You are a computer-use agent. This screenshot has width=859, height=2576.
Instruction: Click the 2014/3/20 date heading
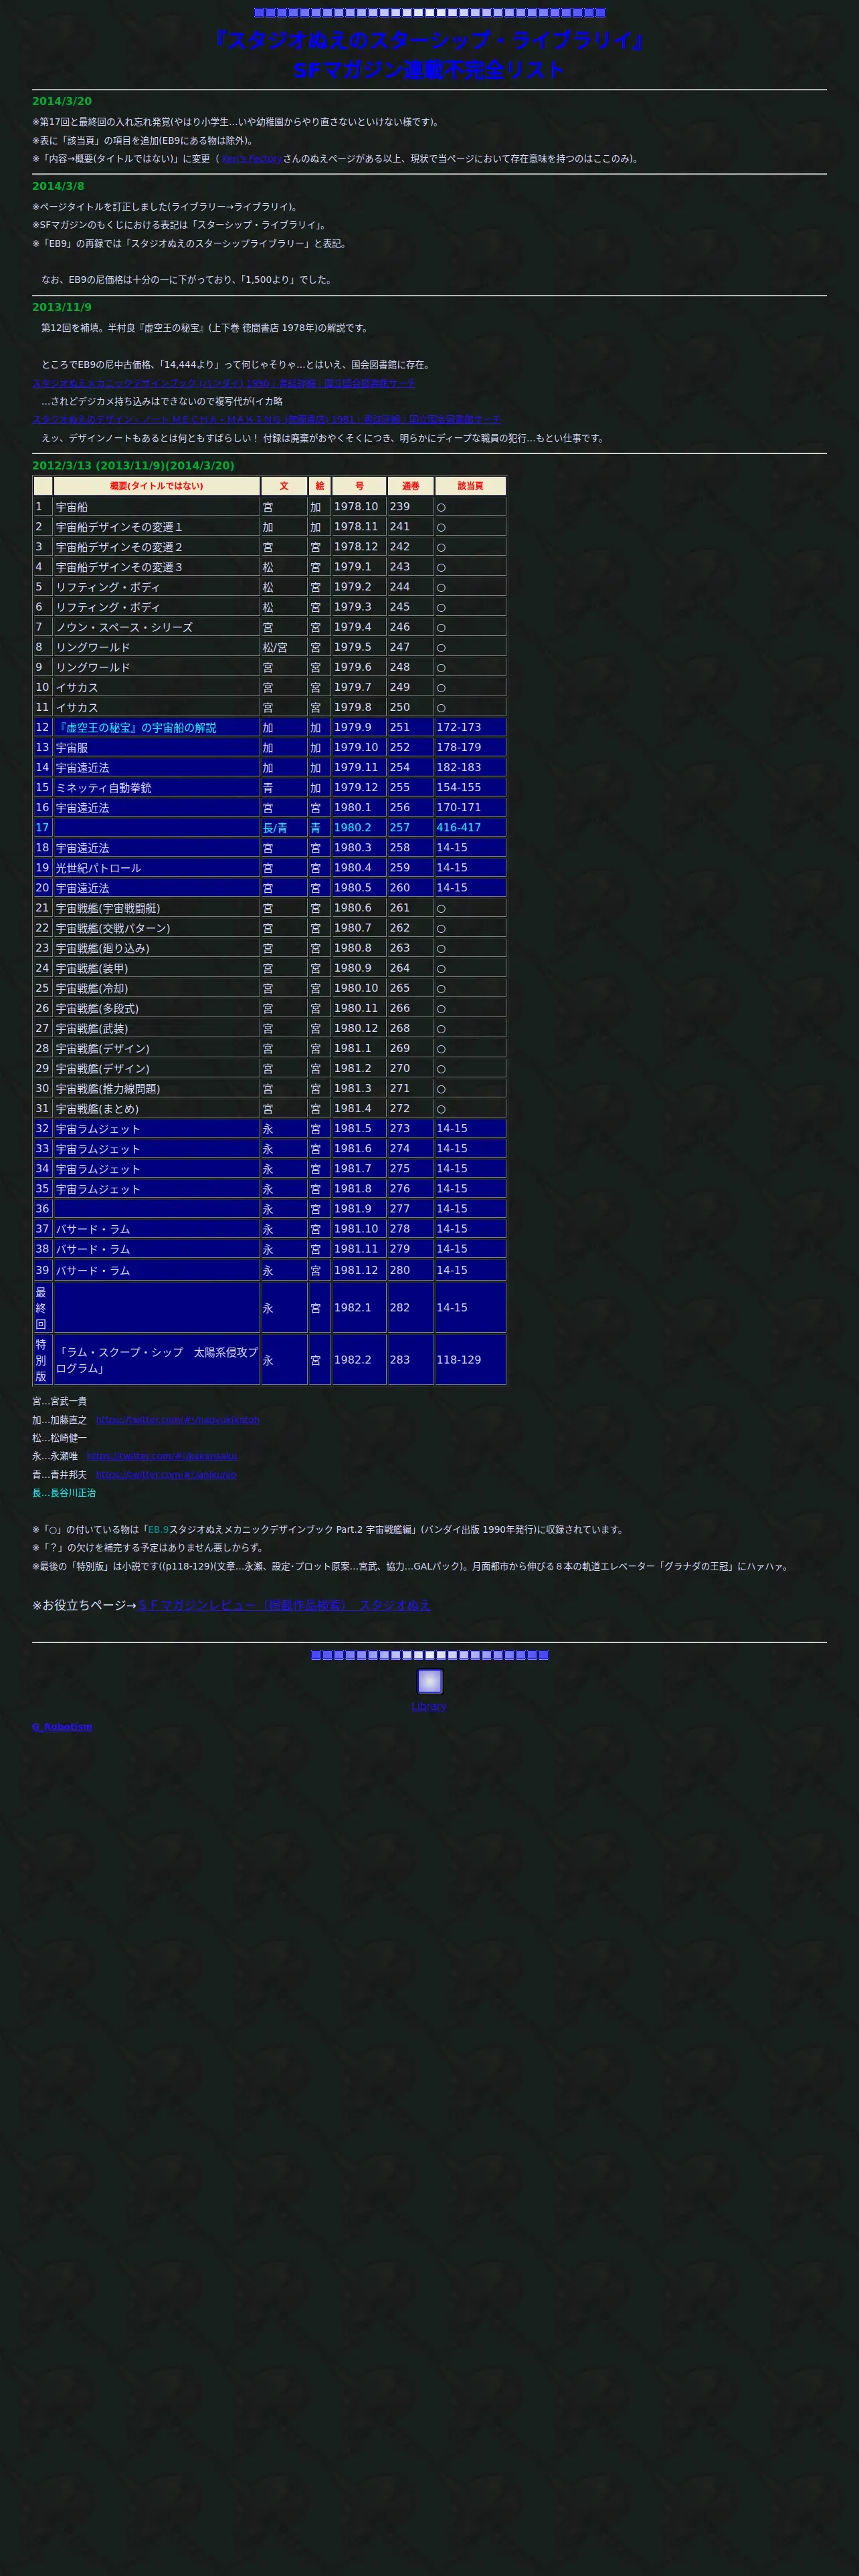pos(62,101)
